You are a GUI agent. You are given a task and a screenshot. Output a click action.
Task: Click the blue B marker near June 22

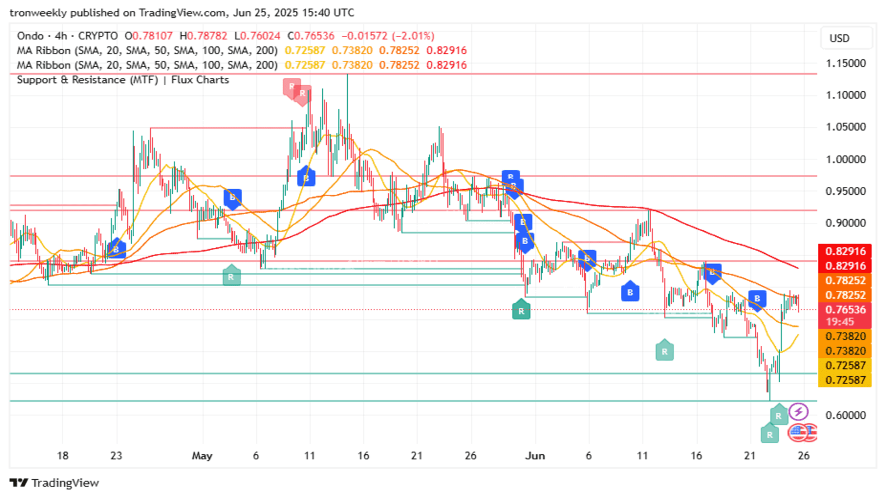(x=757, y=299)
